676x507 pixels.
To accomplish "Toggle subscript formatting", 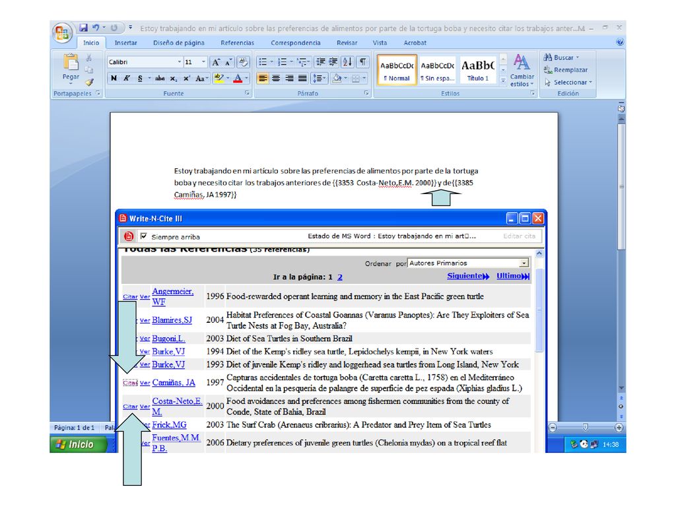I will [x=174, y=78].
